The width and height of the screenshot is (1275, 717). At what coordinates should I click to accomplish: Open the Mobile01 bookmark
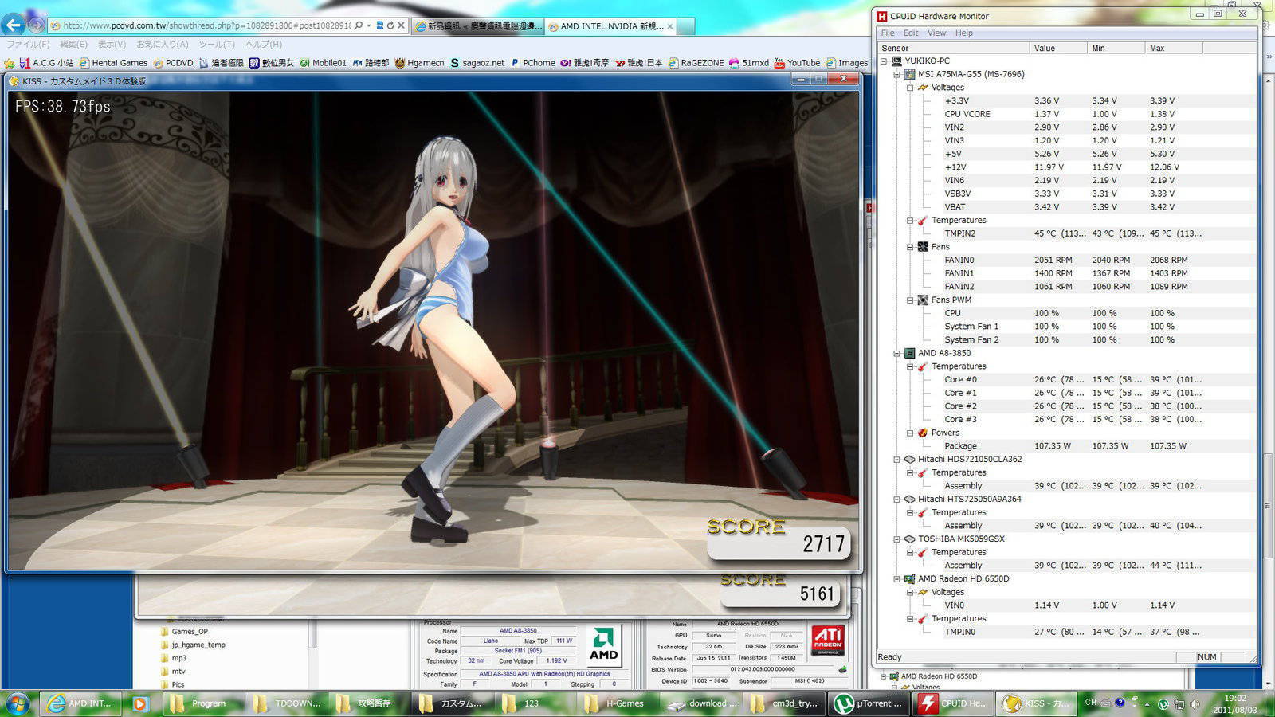point(323,63)
